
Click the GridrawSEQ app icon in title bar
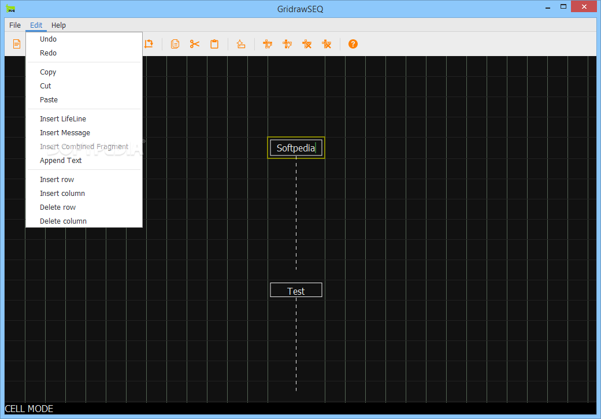click(11, 9)
